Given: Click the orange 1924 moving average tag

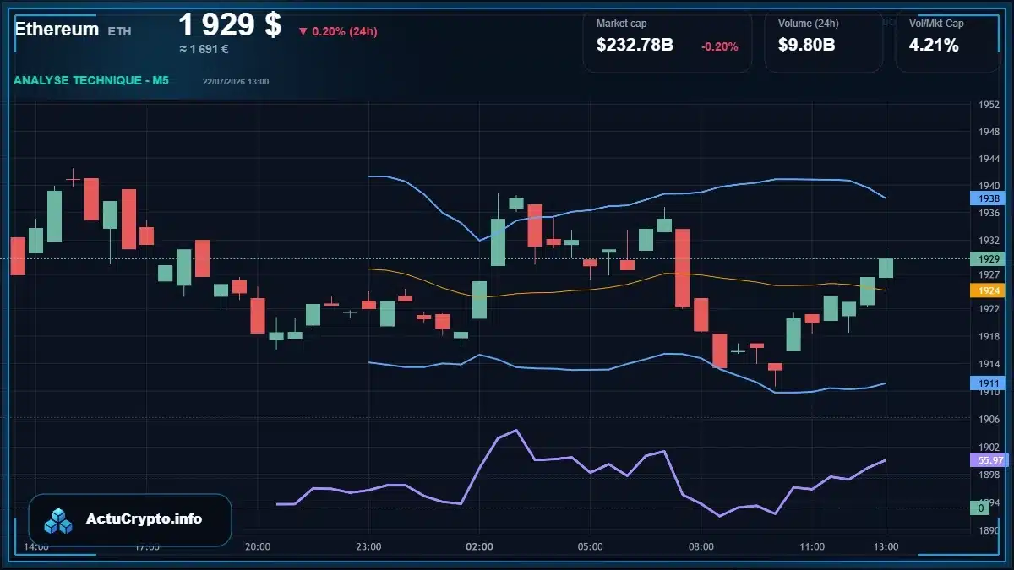Looking at the screenshot, I should pos(987,290).
